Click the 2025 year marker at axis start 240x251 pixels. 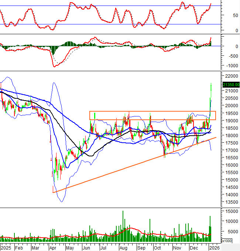[x=6, y=248]
